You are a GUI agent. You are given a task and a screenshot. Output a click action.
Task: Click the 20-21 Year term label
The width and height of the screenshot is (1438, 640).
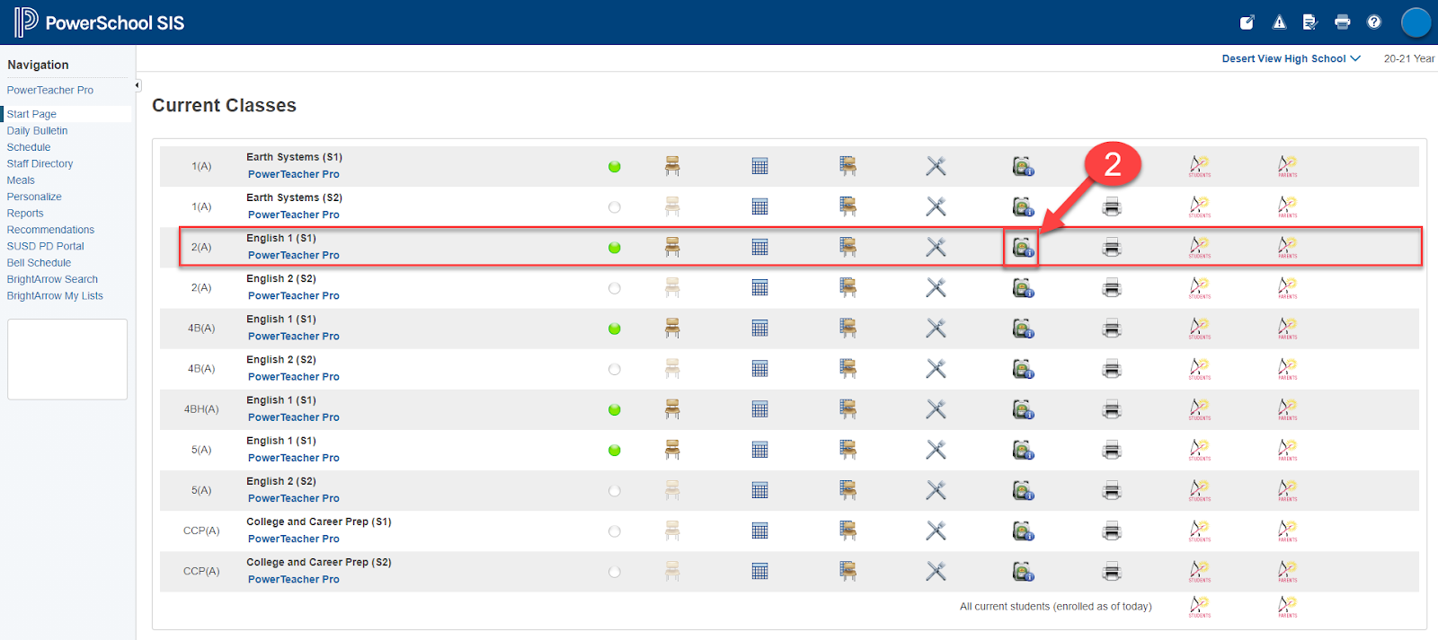(x=1409, y=58)
